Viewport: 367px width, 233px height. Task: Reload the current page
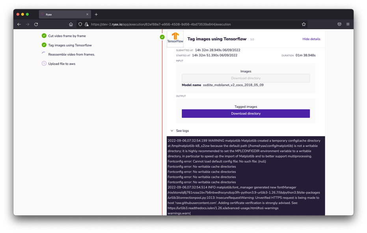point(36,24)
